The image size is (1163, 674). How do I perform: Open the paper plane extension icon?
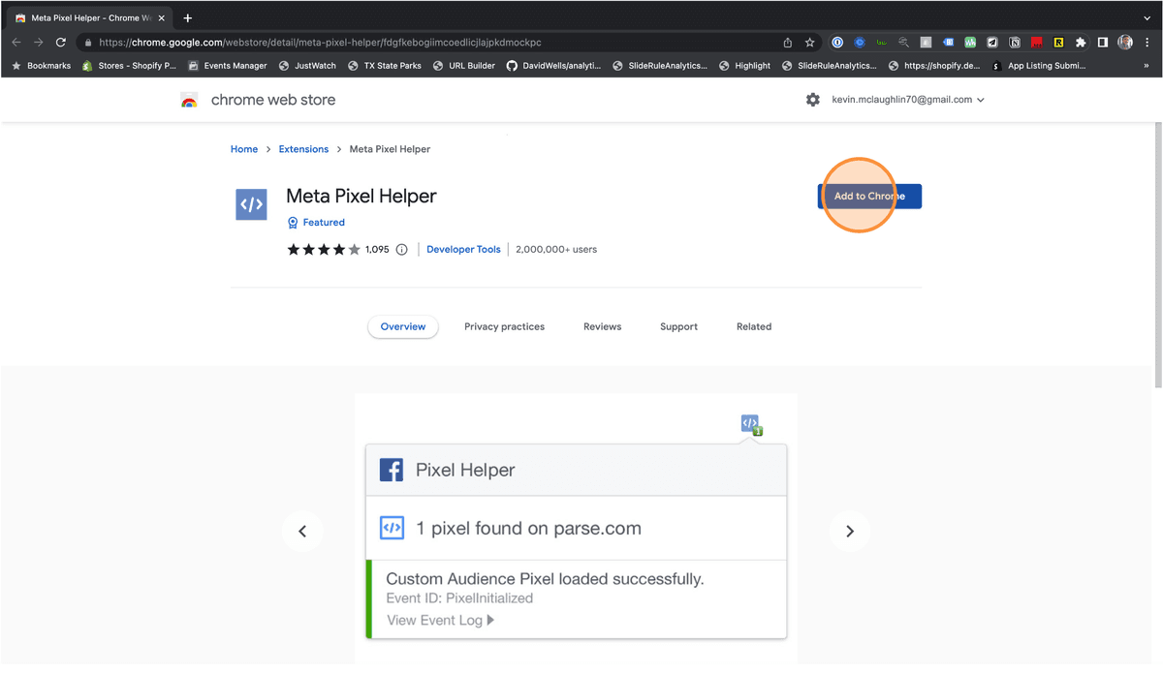tap(992, 43)
